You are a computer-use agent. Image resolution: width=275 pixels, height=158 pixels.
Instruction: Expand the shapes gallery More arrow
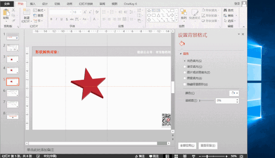coord(177,20)
